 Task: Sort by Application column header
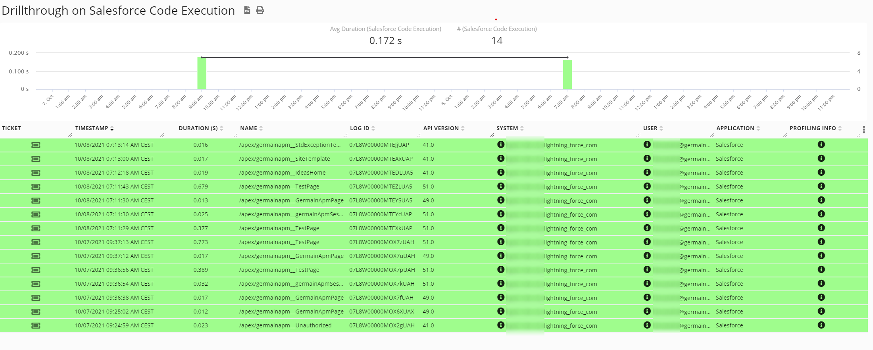735,128
